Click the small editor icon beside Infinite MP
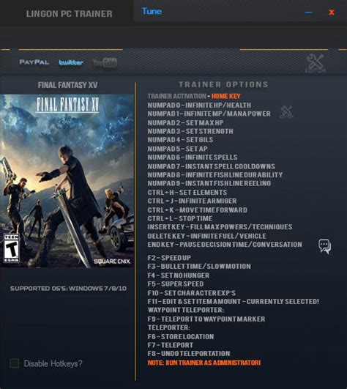This screenshot has height=389, width=347. point(286,111)
